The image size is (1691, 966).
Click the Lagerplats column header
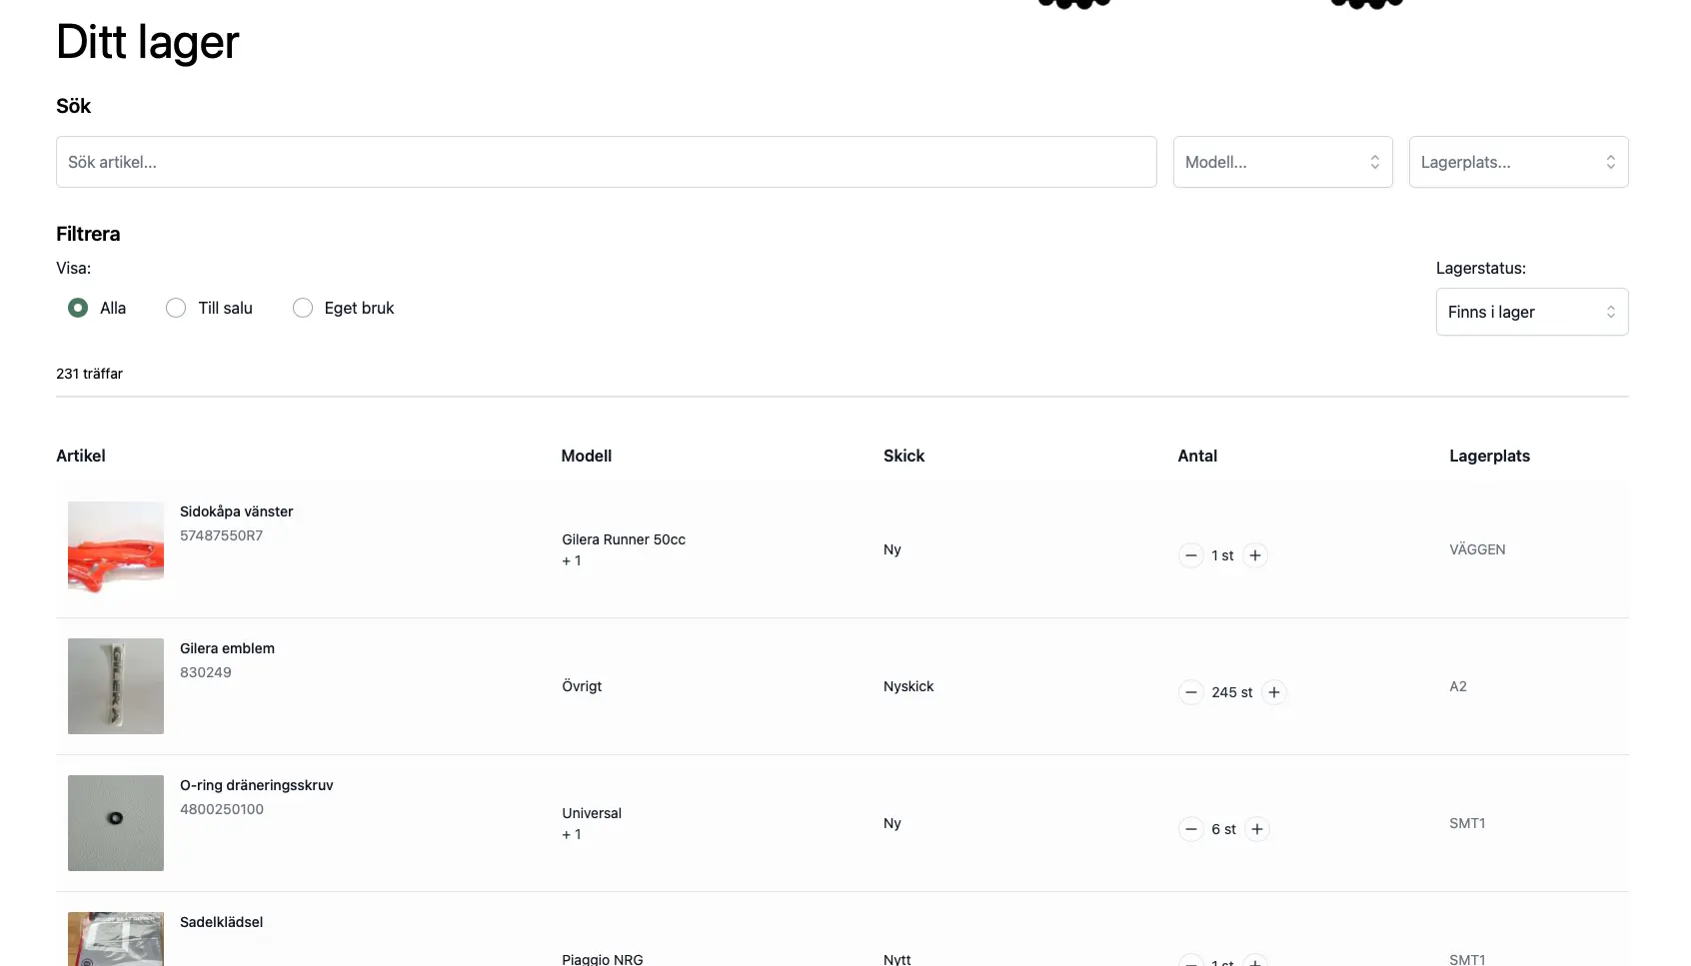click(x=1490, y=456)
